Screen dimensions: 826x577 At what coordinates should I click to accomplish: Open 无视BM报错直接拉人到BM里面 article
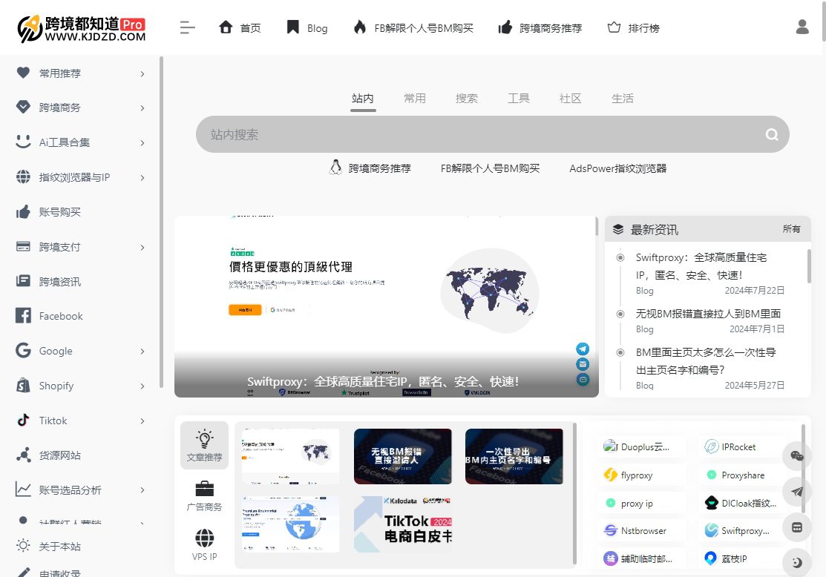coord(708,314)
